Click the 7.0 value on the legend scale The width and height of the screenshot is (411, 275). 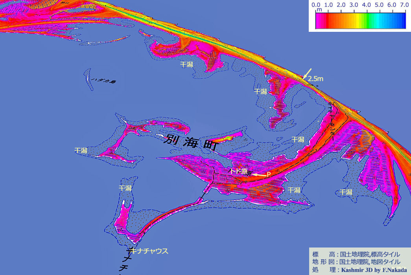point(404,5)
